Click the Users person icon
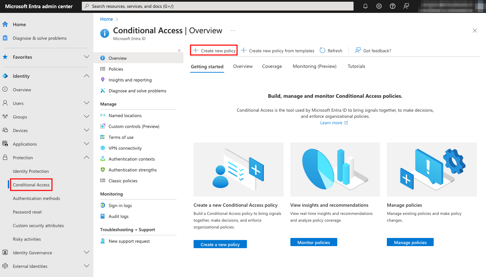This screenshot has width=486, height=277. [x=5, y=103]
